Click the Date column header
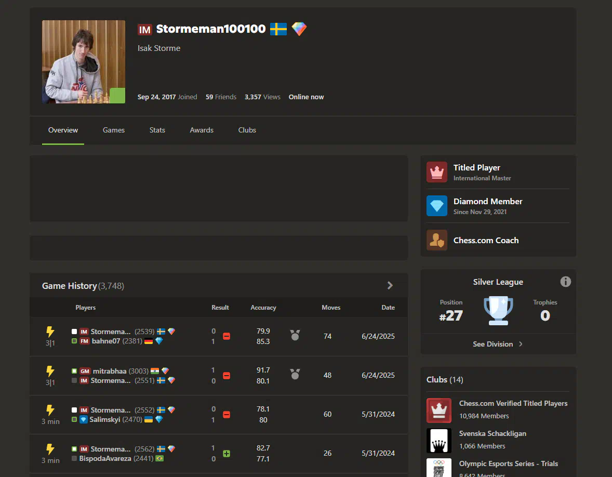 tap(388, 308)
